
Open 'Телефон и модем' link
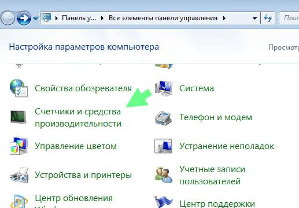coord(216,117)
